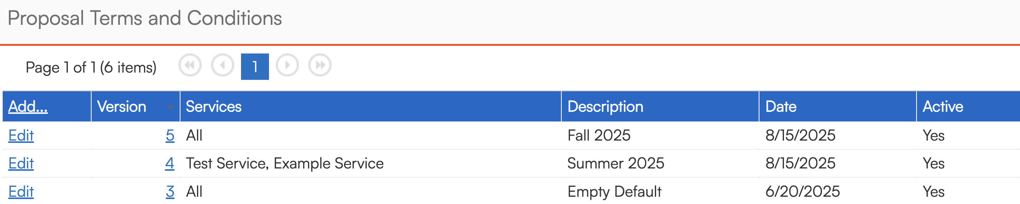This screenshot has width=1020, height=204.
Task: Sort by the Services column header
Action: (x=213, y=107)
